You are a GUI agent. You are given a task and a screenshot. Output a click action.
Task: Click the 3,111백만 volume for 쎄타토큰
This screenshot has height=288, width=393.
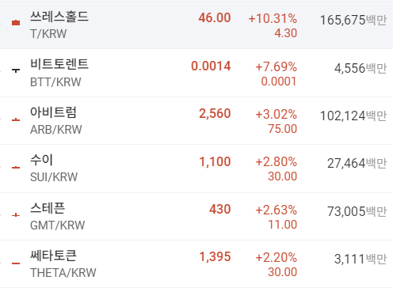pos(361,259)
